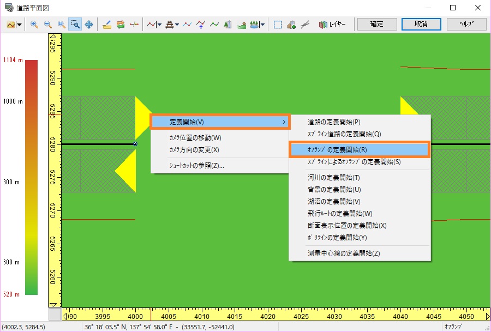Click the vertical ruler's bottom scroll arrow
This screenshot has width=491, height=332.
click(x=53, y=304)
